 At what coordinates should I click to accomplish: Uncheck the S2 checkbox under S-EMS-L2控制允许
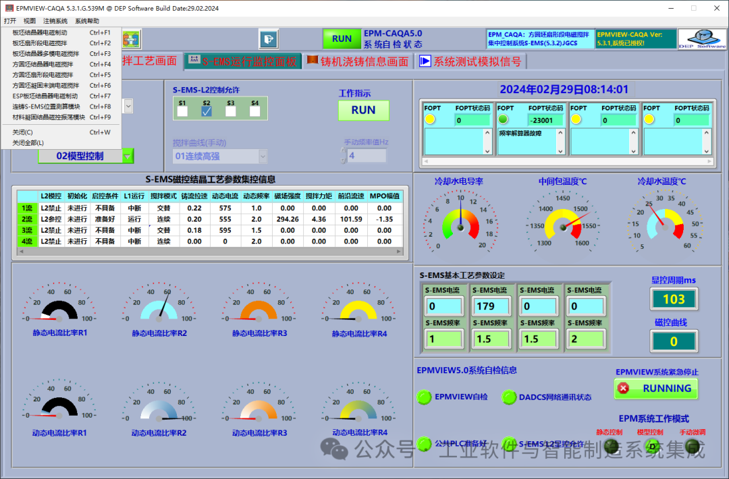(x=207, y=111)
